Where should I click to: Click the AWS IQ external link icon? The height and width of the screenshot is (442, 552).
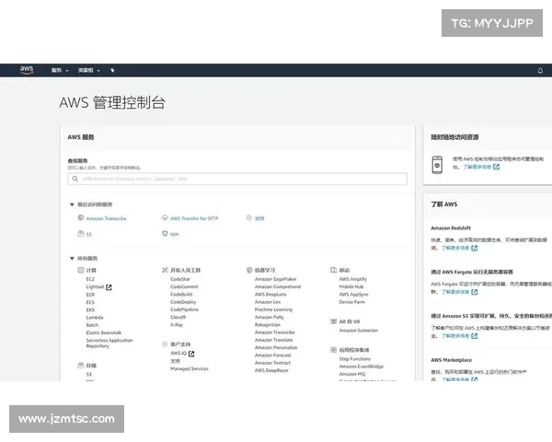tap(191, 354)
